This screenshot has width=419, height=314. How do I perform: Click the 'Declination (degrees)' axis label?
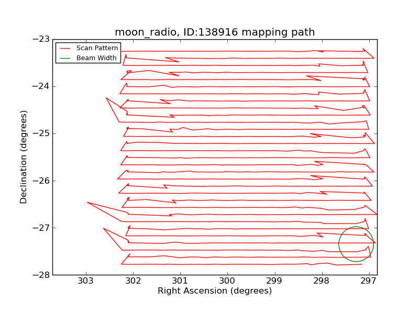click(x=24, y=157)
